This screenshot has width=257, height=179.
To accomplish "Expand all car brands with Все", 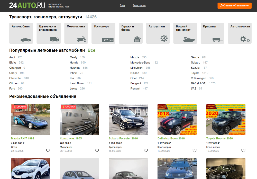I will (x=91, y=50).
